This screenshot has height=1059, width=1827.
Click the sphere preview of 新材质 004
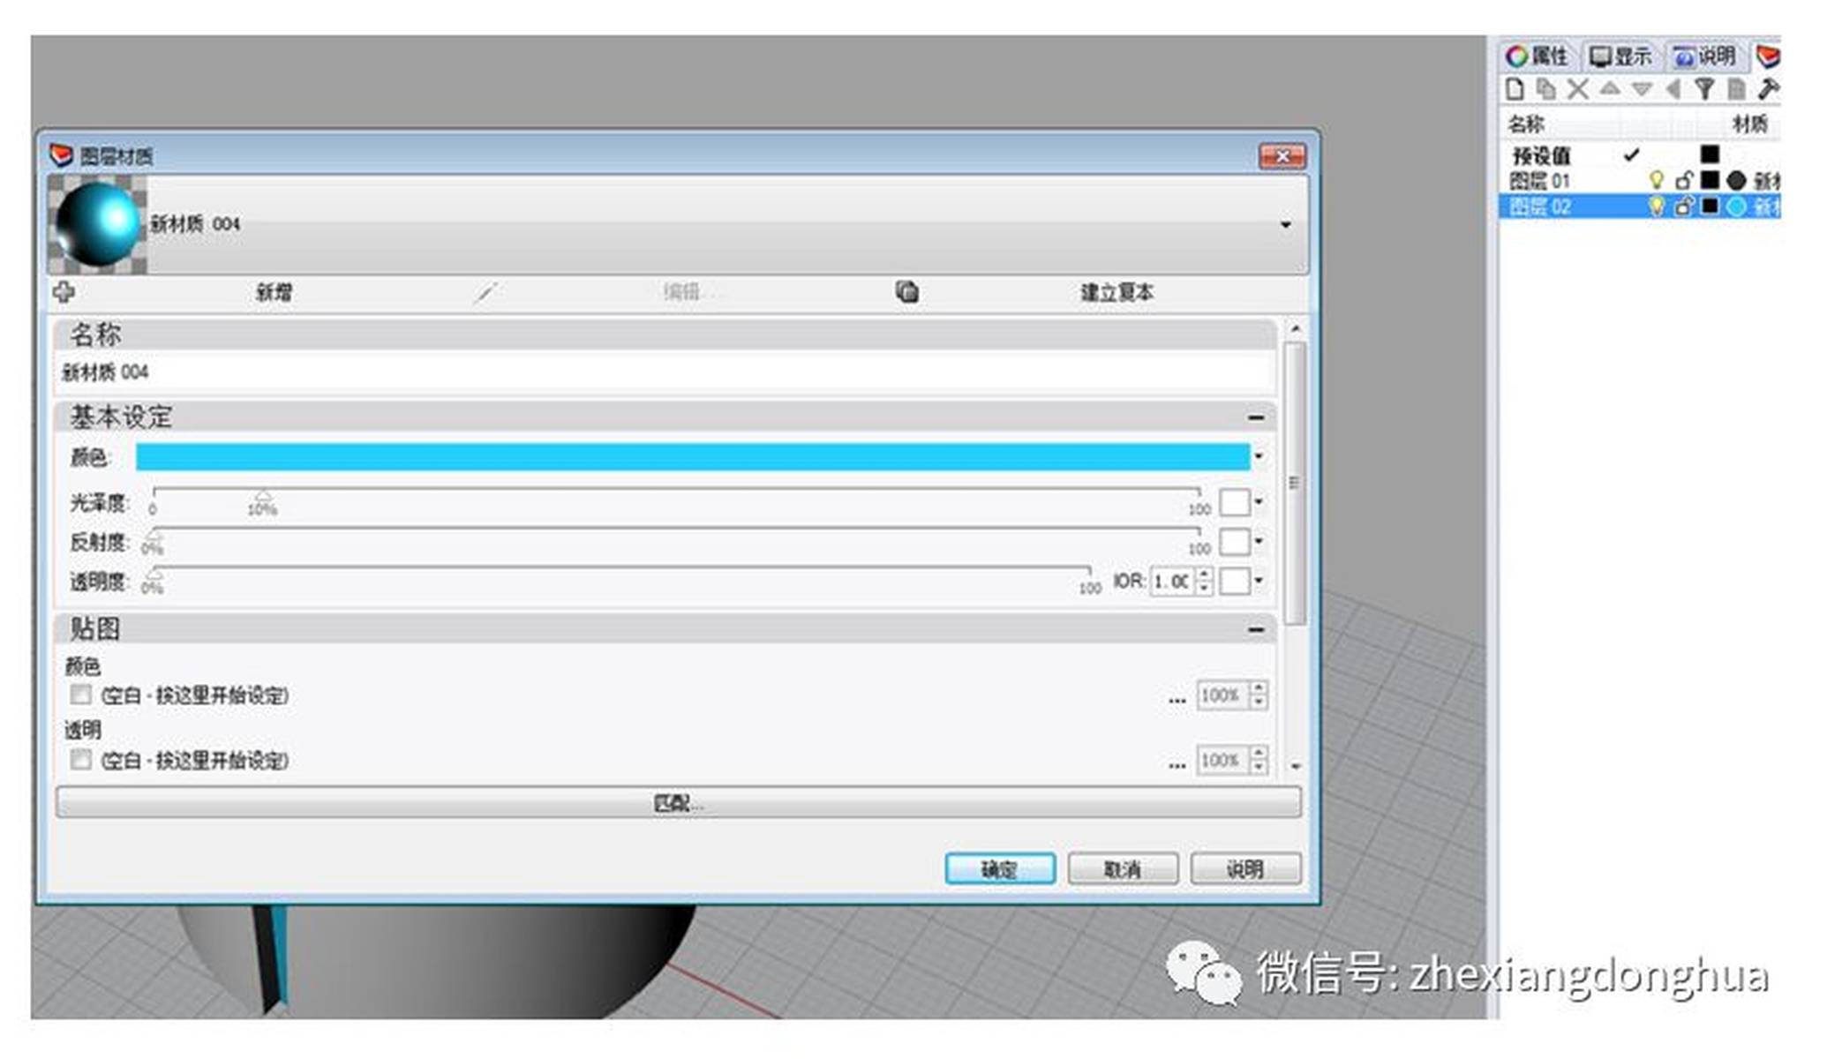click(x=97, y=223)
